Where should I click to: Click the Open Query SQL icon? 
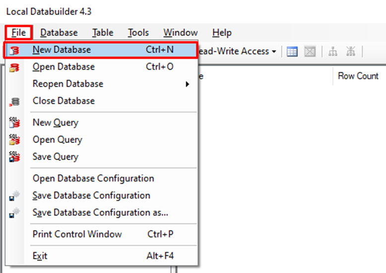[x=15, y=140]
